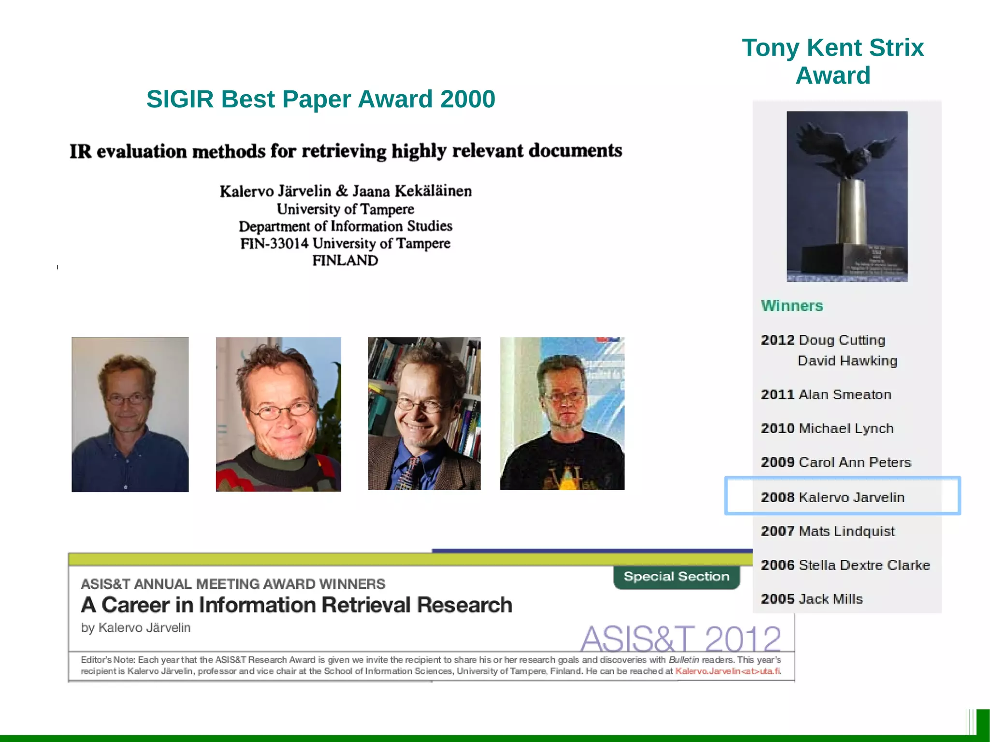990x742 pixels.
Task: Click 'University of Tampere' affiliation under authors
Action: 346,209
